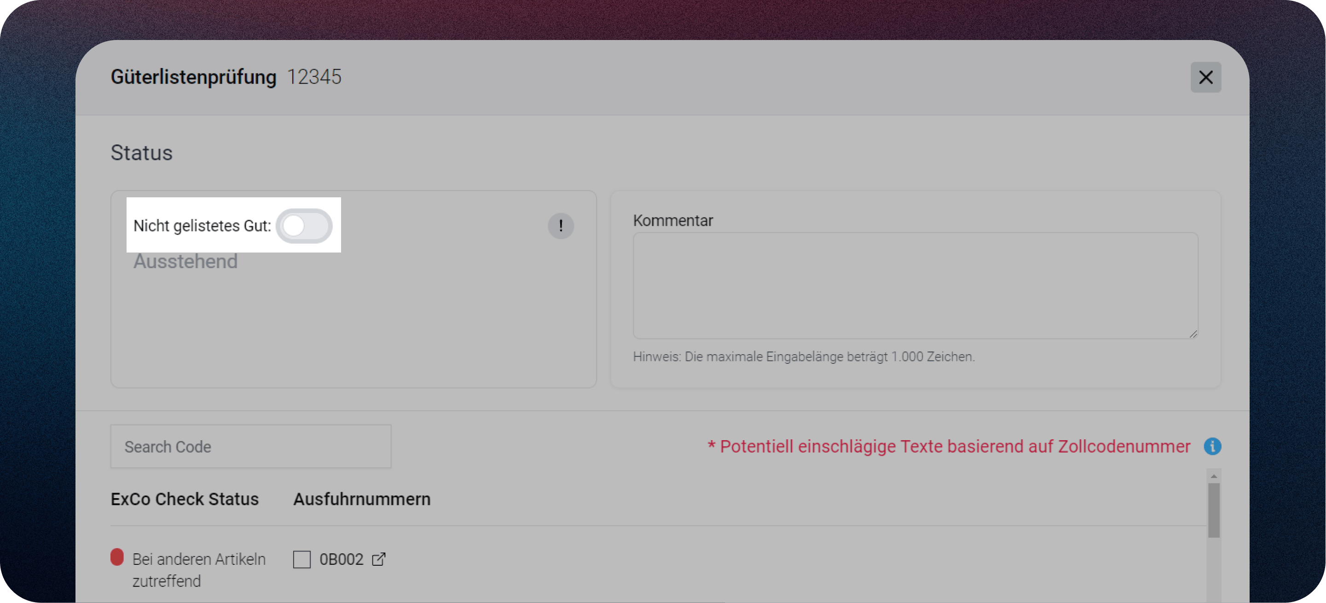Focus the Search Code field
Screen dimensions: 1326x603
251,446
